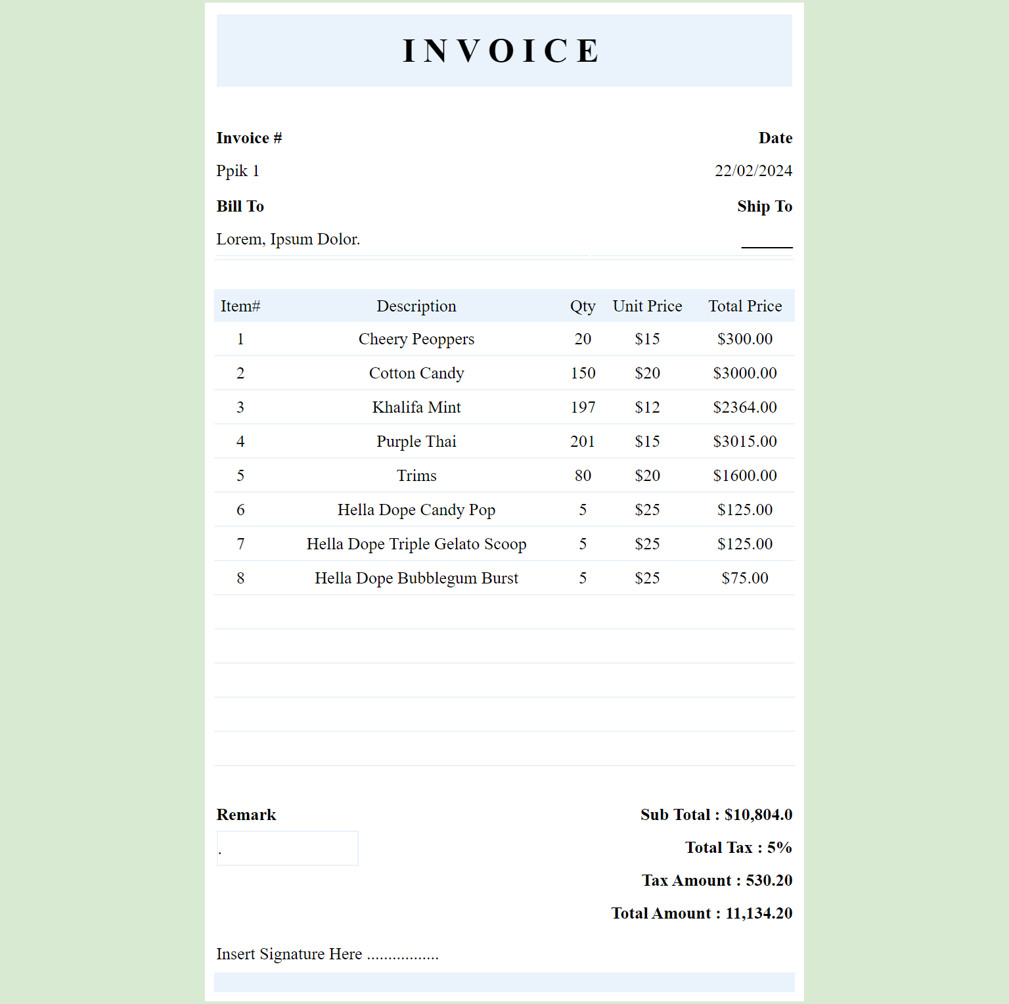
Task: Select the Trims description cell
Action: pyautogui.click(x=416, y=476)
